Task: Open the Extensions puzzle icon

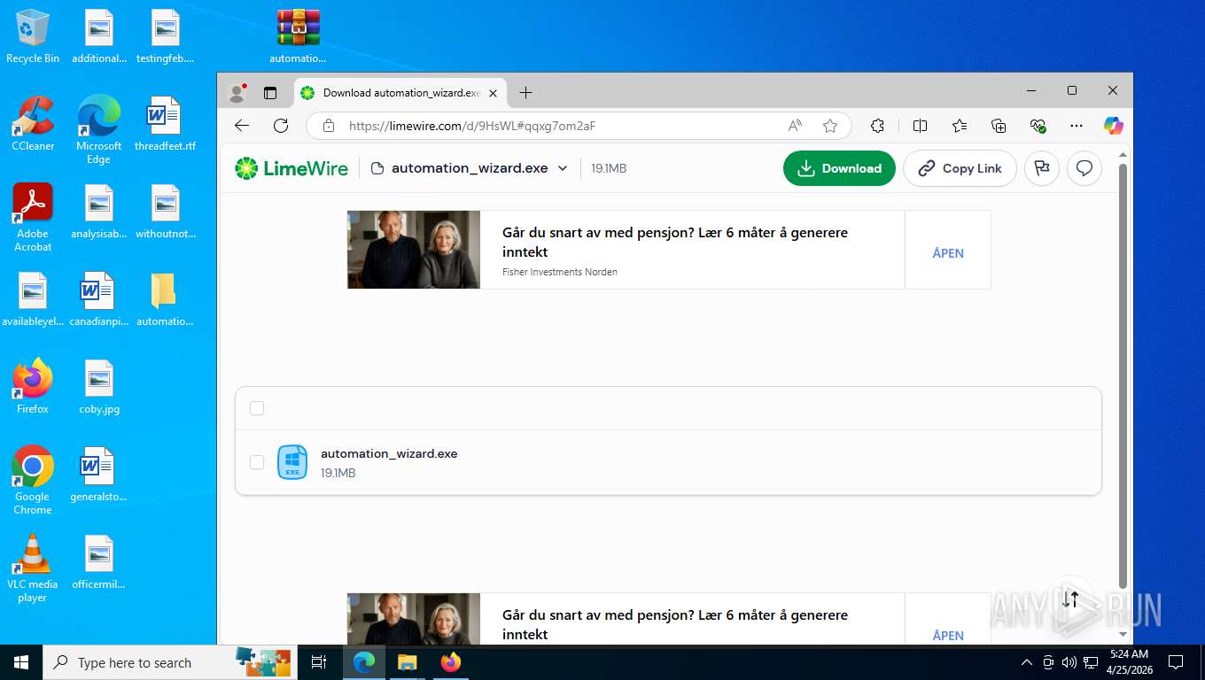Action: coord(877,126)
